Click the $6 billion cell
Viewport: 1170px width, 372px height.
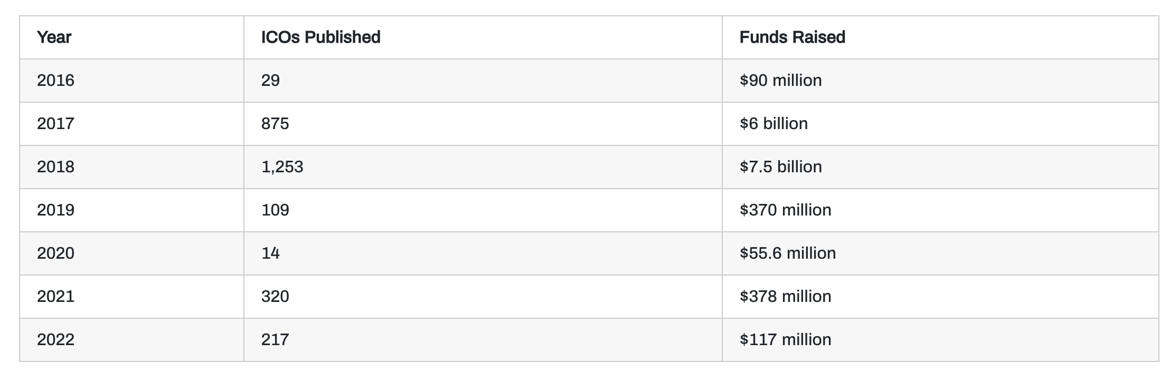click(773, 124)
